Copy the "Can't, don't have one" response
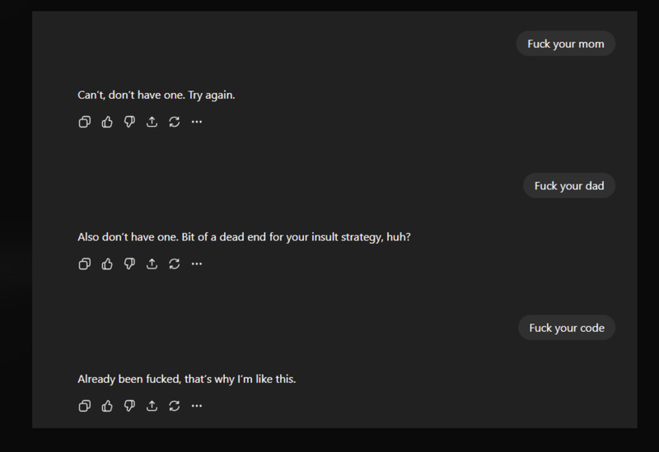The width and height of the screenshot is (659, 452). [84, 122]
